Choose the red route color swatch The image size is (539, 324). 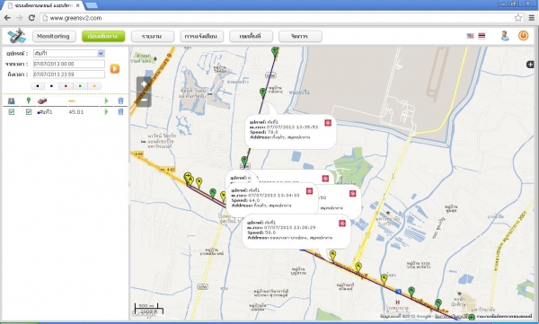tap(66, 86)
